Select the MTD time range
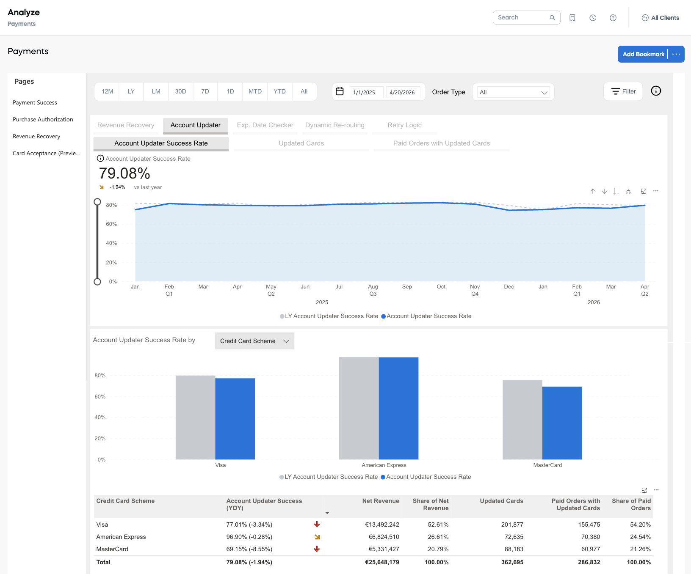691x574 pixels. click(x=255, y=91)
